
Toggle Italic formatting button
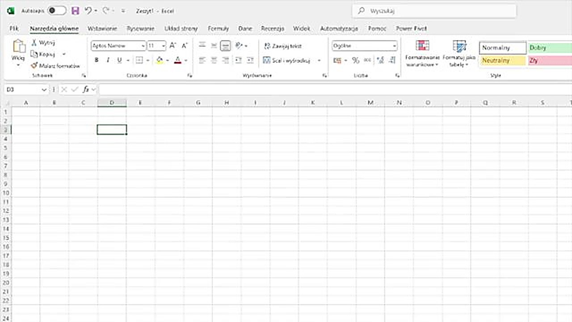point(108,60)
